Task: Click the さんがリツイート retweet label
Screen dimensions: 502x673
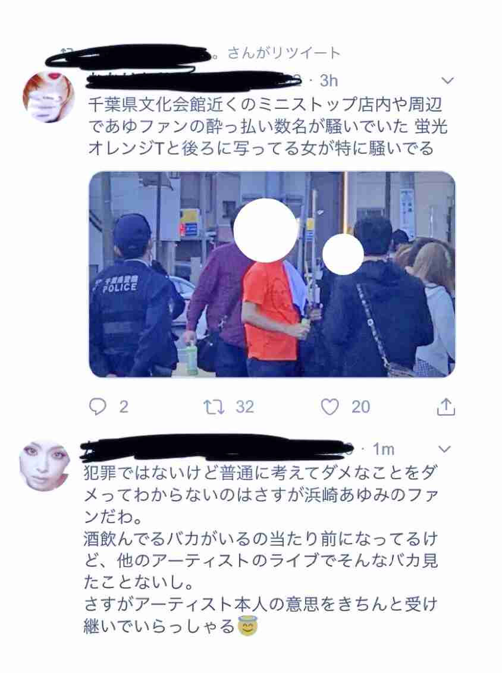Action: coord(284,54)
